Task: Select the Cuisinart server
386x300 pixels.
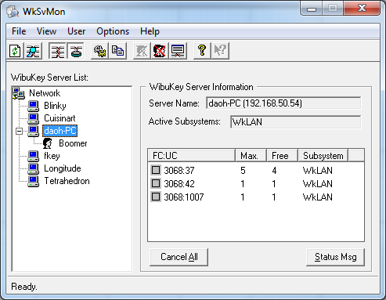Action: (60, 118)
